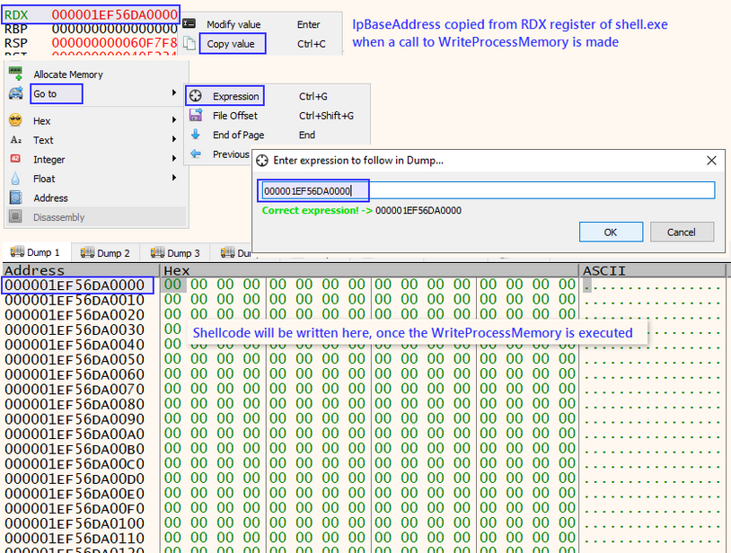Confirm the expression with OK

(x=611, y=232)
